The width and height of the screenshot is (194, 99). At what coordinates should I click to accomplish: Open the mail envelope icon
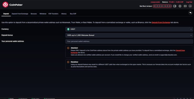185,6
